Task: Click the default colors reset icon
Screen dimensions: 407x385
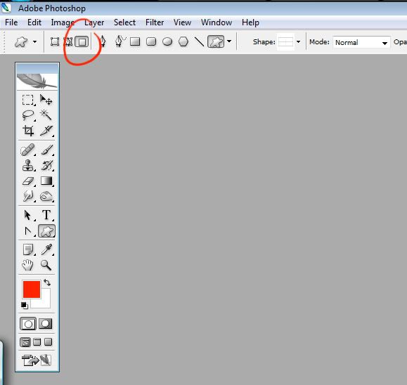Action: tap(25, 306)
